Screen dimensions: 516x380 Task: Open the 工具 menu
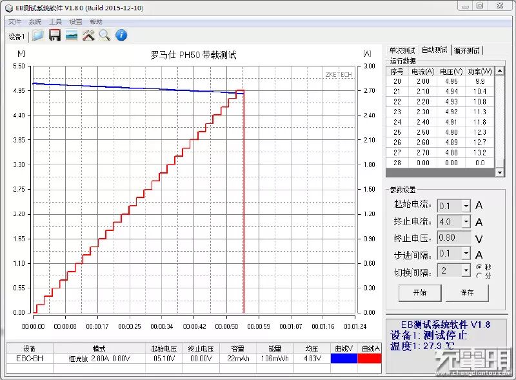(55, 22)
